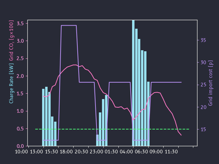Click the green dashed horizontal threshold line
This screenshot has height=164, width=219.
coord(113,129)
